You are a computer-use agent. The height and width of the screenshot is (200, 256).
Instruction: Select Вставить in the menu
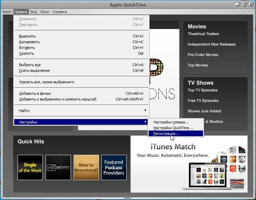81,48
